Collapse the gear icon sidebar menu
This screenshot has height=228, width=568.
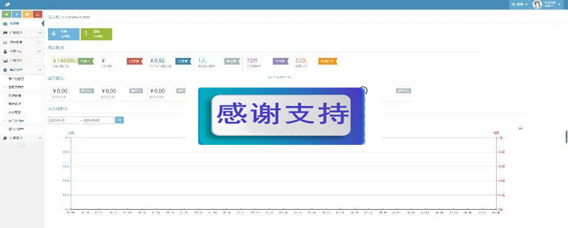[21, 70]
